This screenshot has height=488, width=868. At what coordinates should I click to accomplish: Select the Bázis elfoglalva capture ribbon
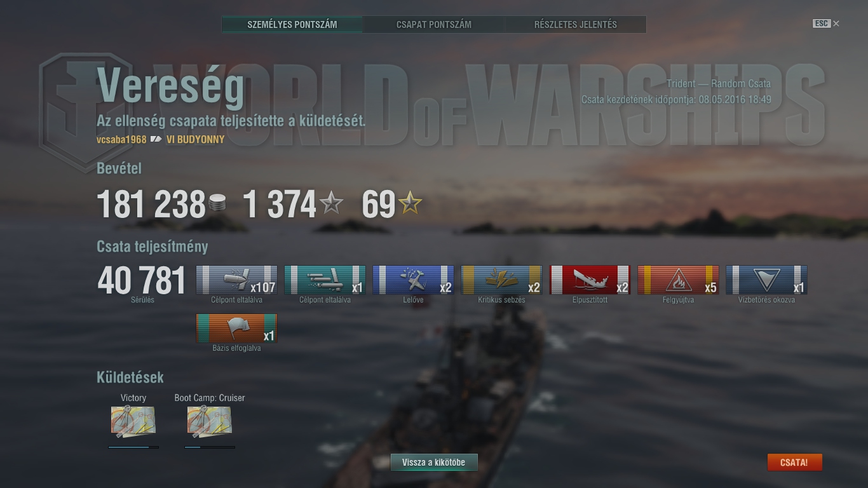(x=236, y=329)
